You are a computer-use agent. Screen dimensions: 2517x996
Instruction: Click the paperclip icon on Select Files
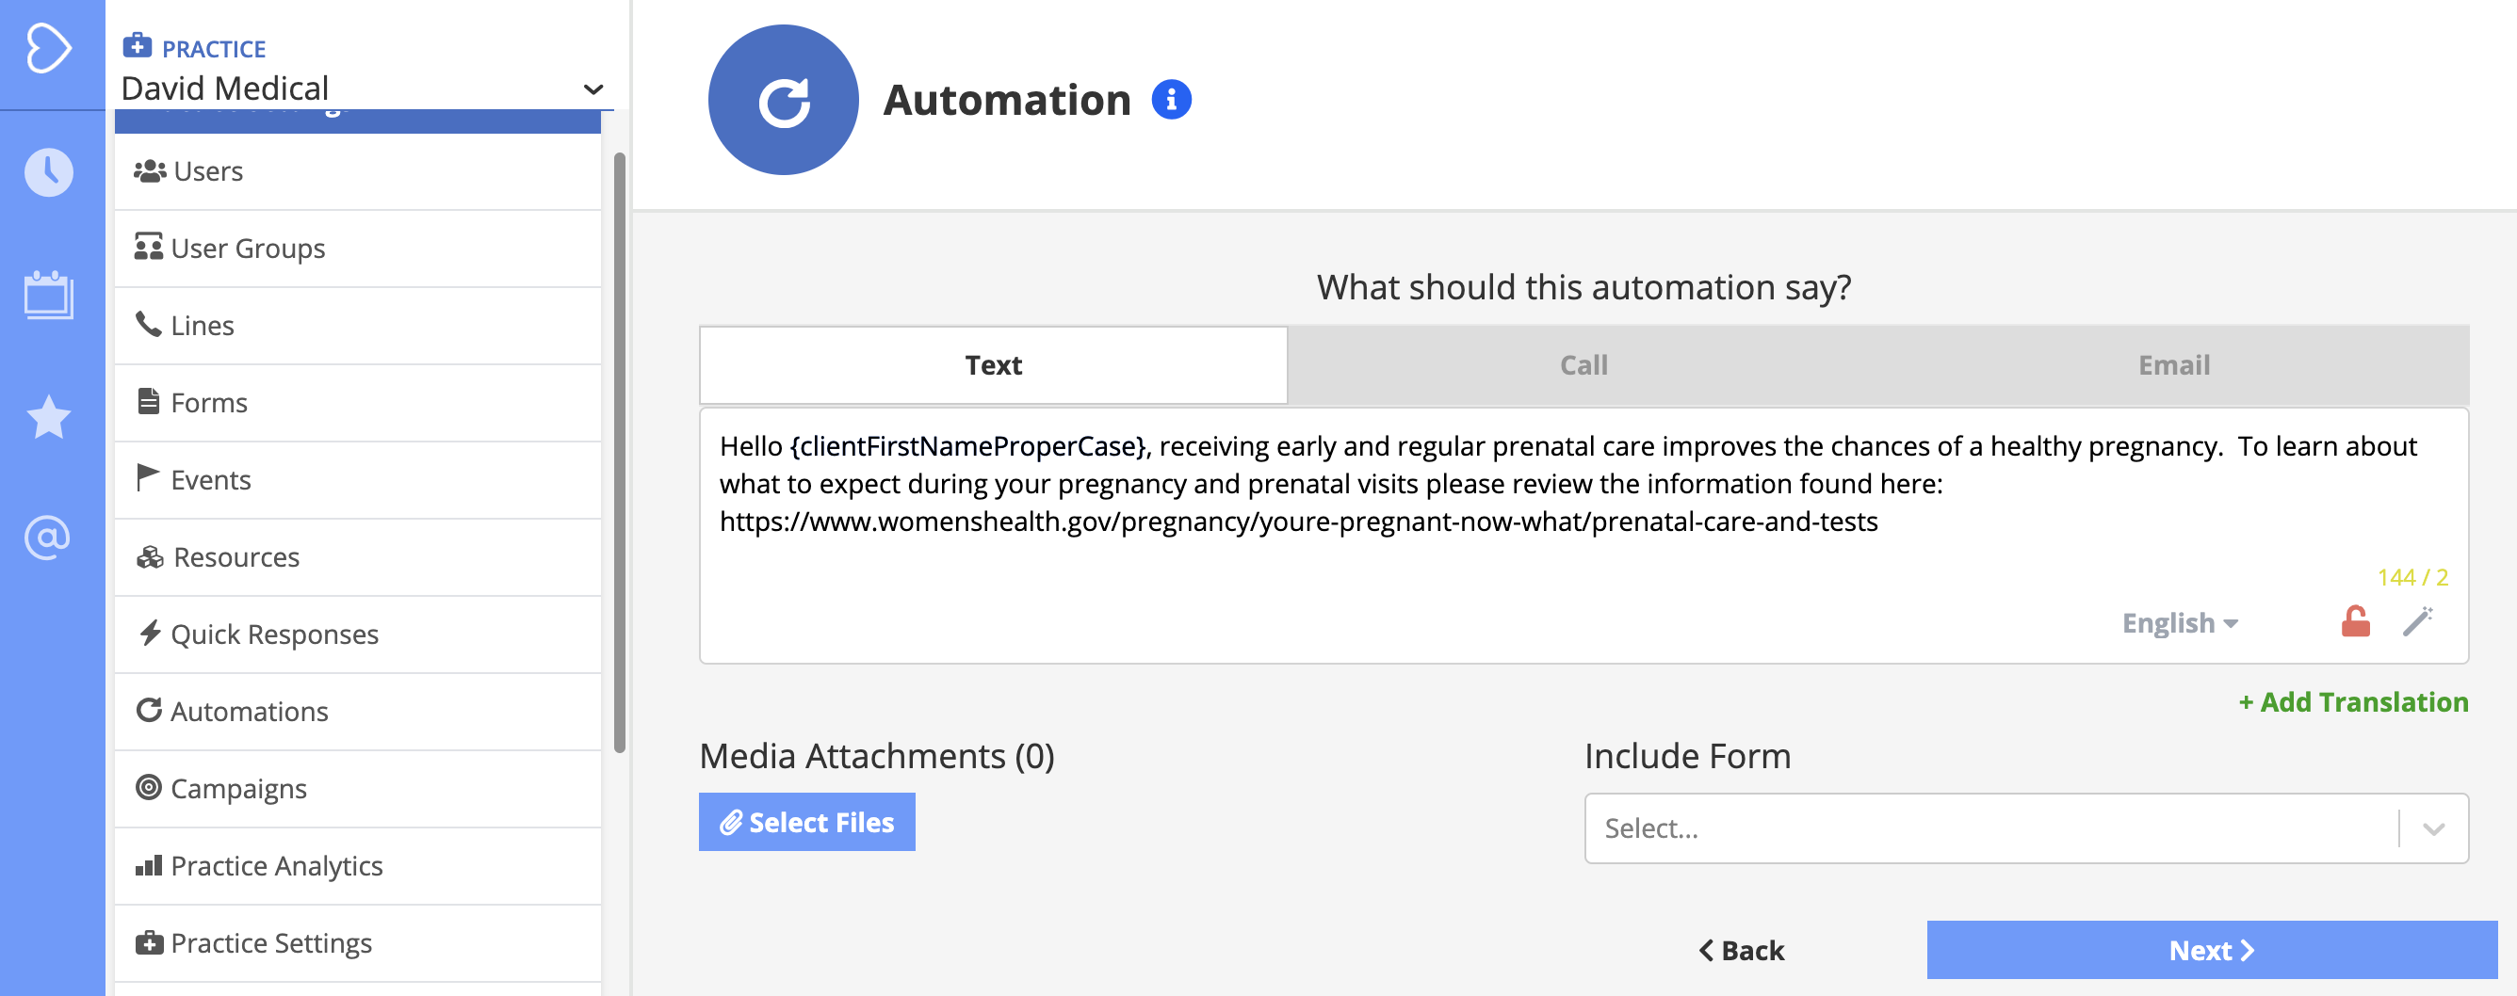pyautogui.click(x=731, y=822)
